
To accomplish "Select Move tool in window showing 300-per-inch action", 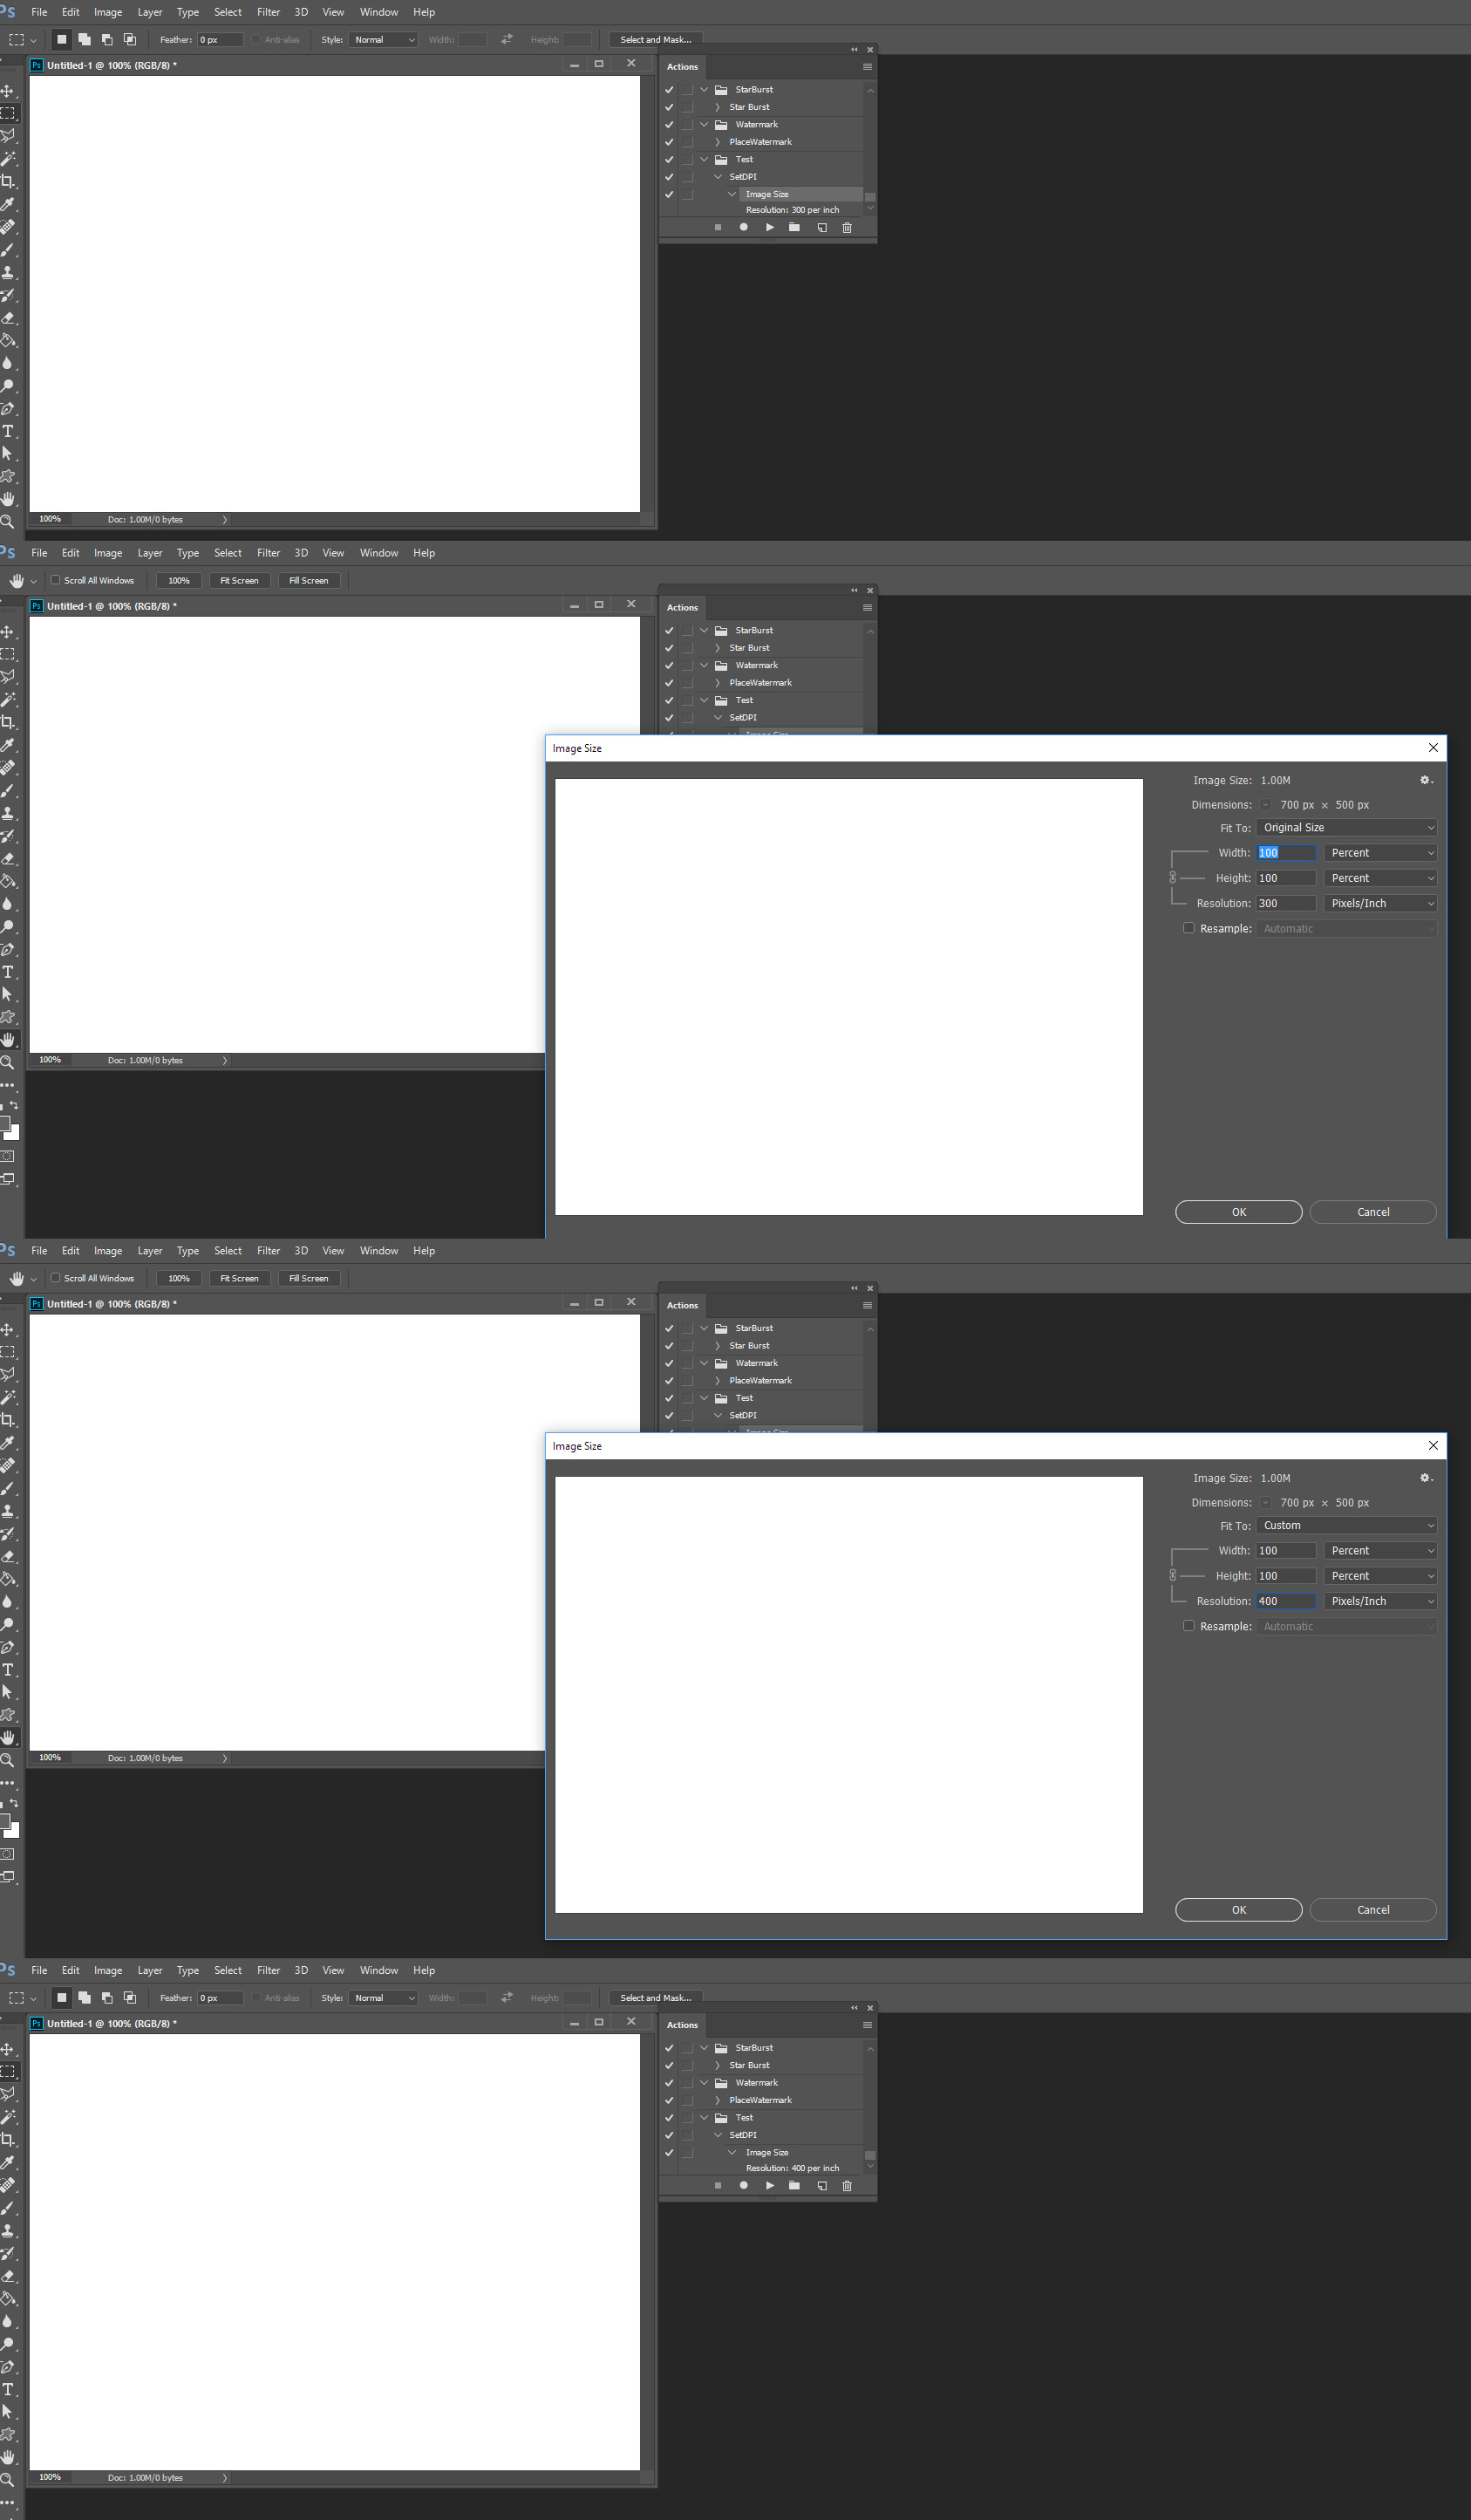I will click(x=8, y=91).
